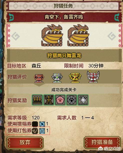Click the left 舞雷龙 monster emblem
123x153 pixels.
52,36
